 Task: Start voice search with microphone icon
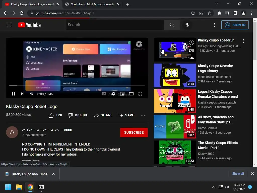pos(187,25)
